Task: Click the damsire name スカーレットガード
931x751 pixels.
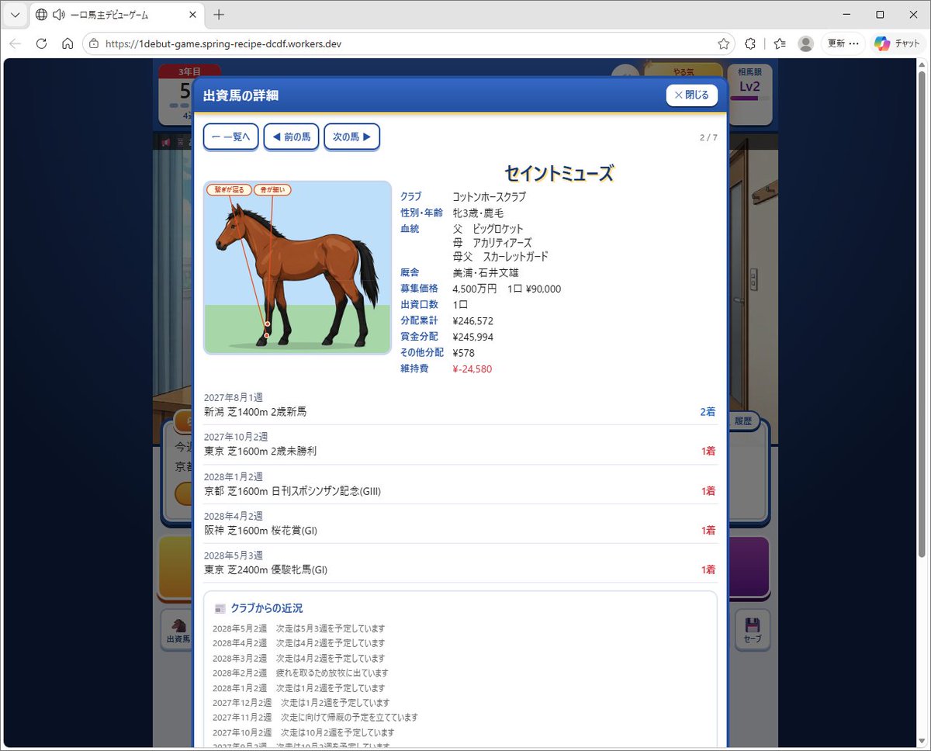Action: [515, 256]
